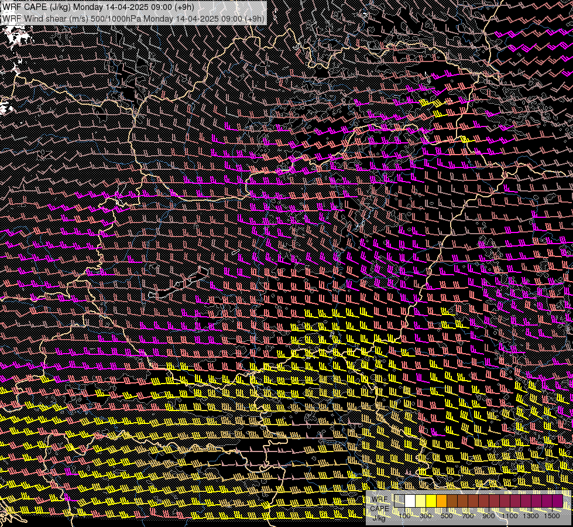Click the 700 legend value
Viewport: 573px width, 527px height.
point(468,516)
